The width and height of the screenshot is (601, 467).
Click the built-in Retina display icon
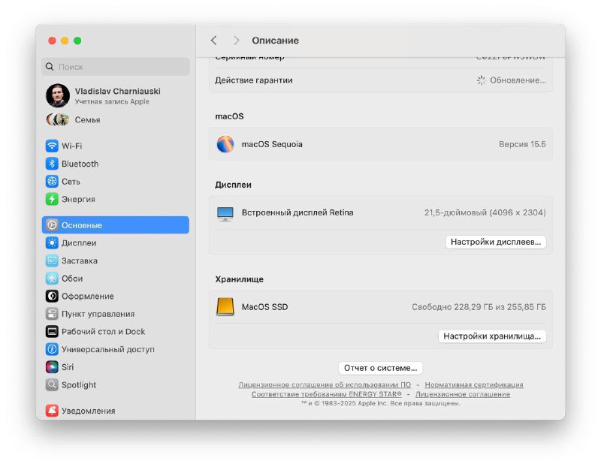pos(225,213)
